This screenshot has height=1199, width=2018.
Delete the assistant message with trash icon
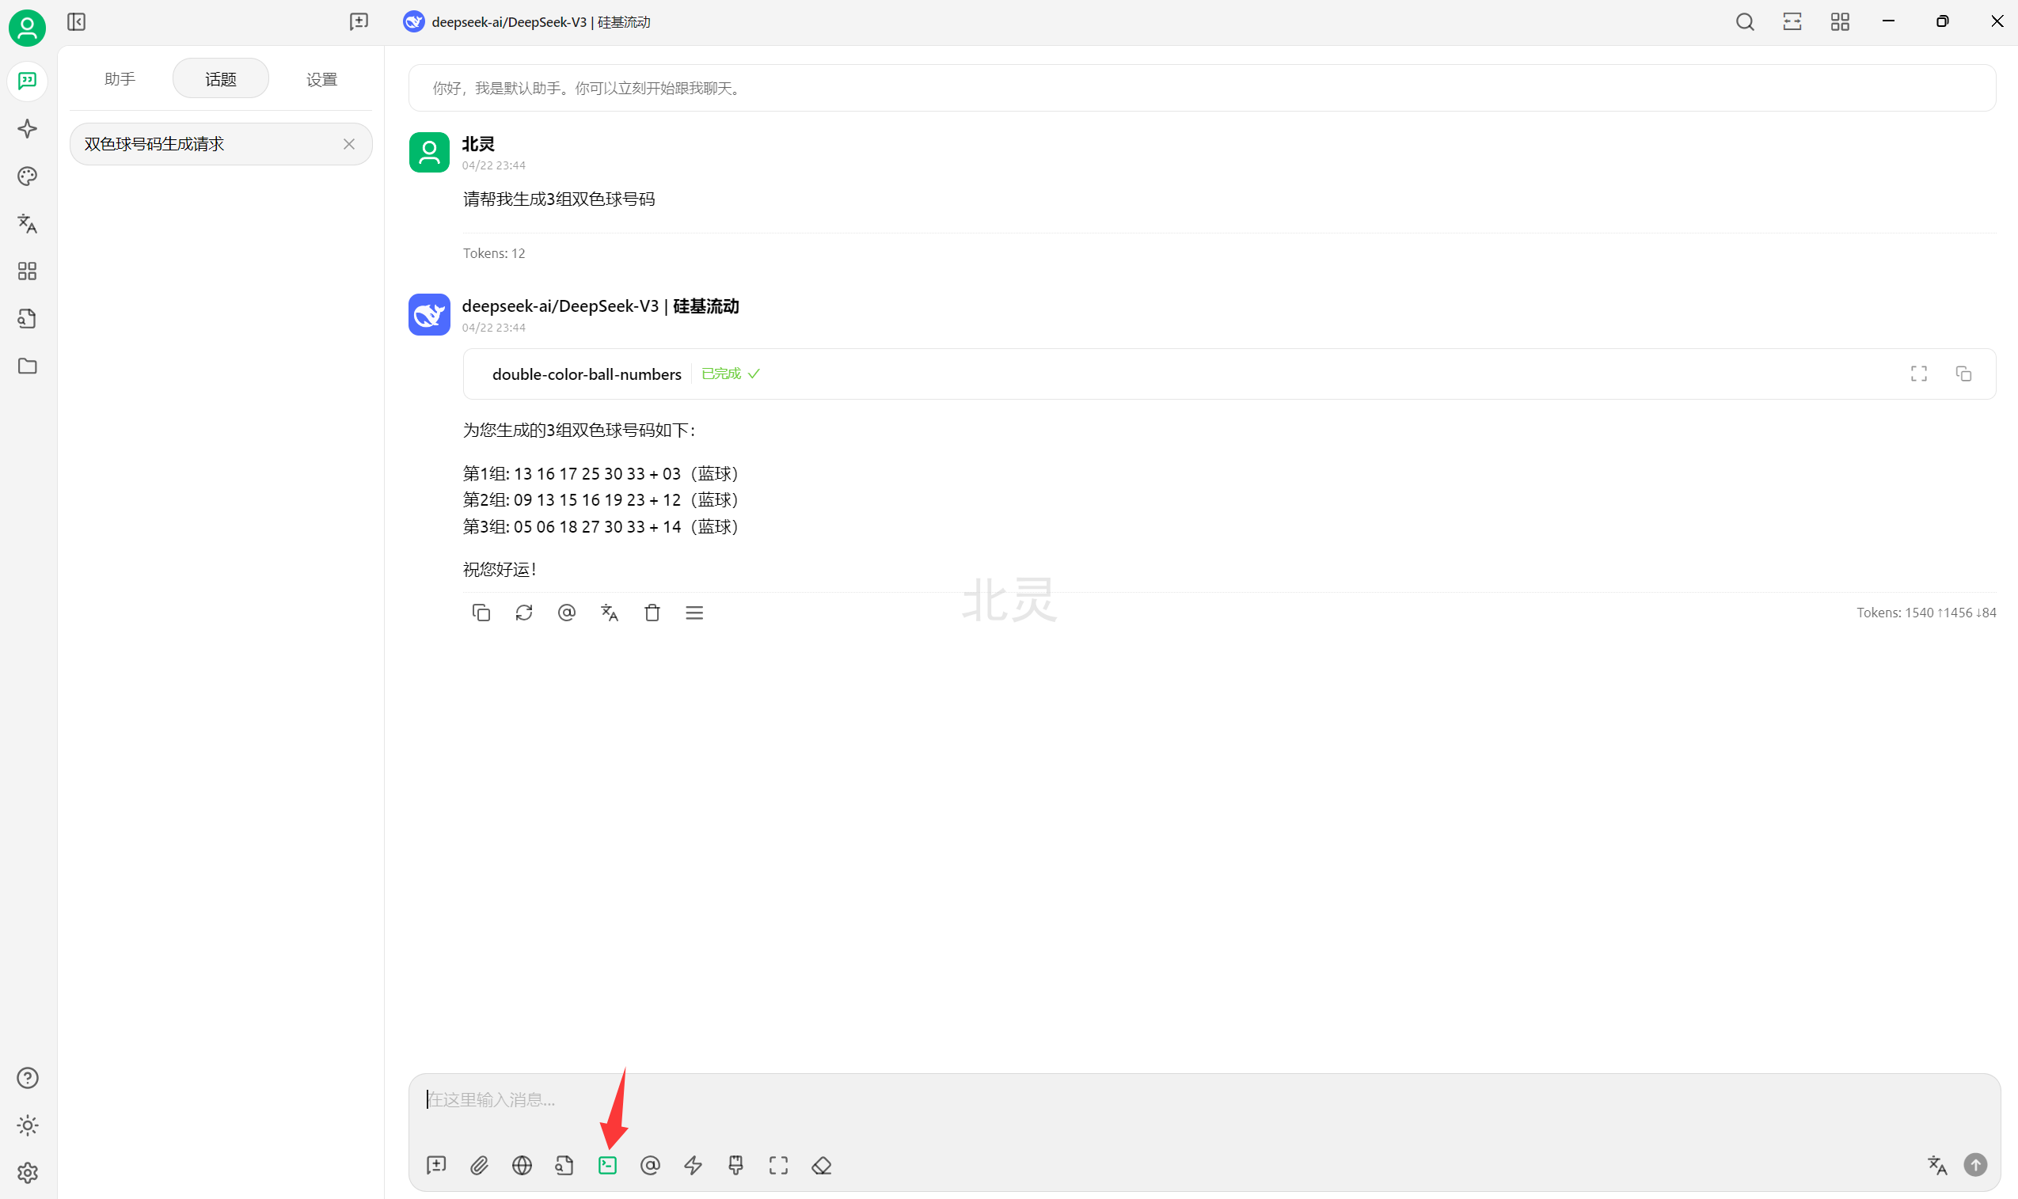pos(652,613)
